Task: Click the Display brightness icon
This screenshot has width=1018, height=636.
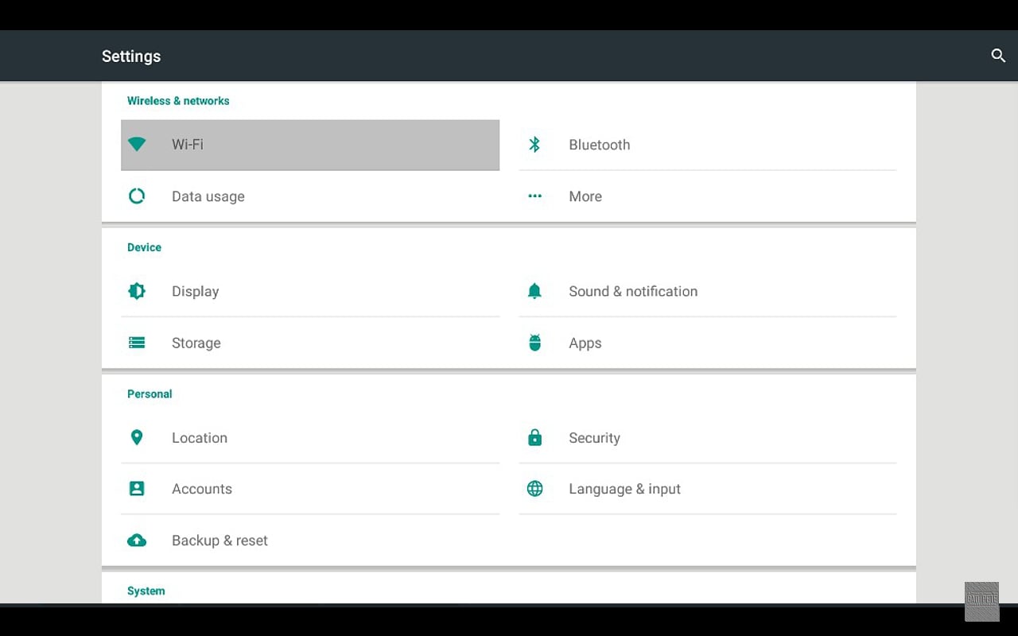Action: [x=137, y=291]
